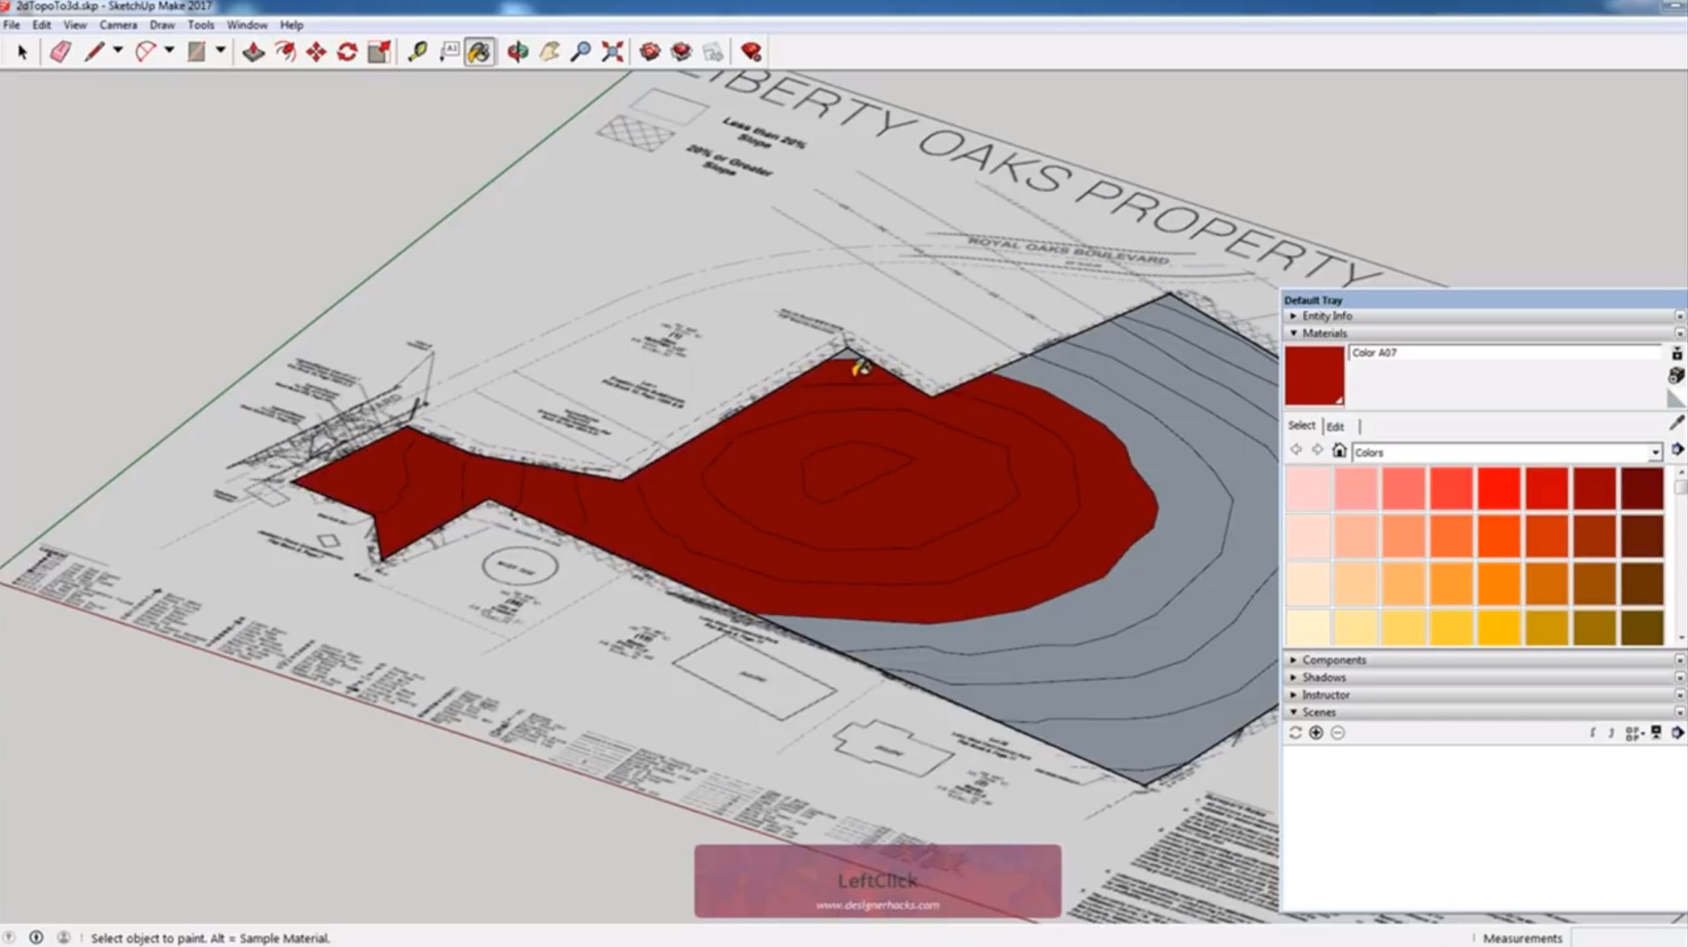
Task: Open the View menu
Action: point(75,25)
